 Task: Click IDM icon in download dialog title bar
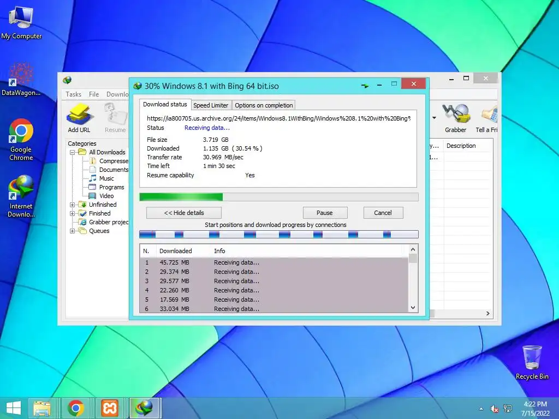pos(137,86)
